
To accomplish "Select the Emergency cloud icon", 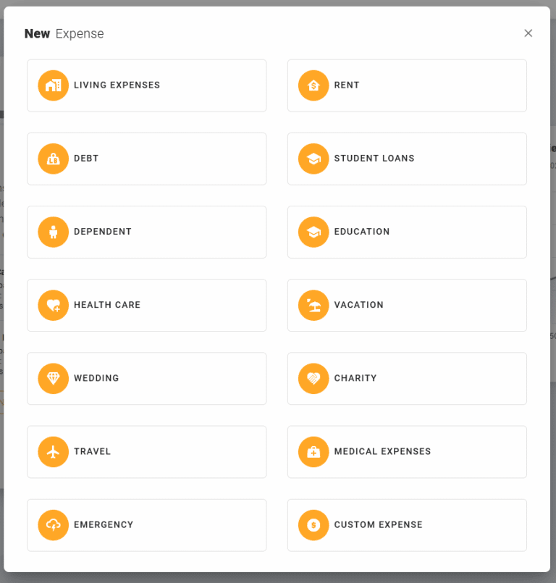I will click(x=53, y=524).
